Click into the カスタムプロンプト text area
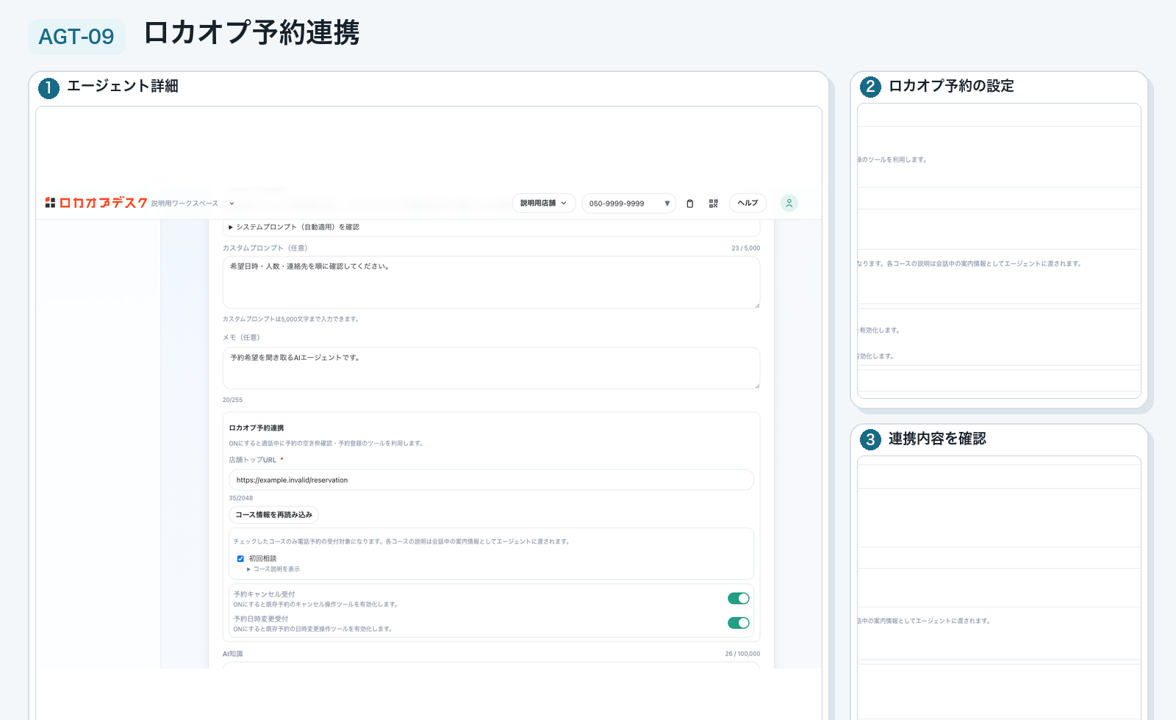This screenshot has width=1176, height=720. [491, 282]
